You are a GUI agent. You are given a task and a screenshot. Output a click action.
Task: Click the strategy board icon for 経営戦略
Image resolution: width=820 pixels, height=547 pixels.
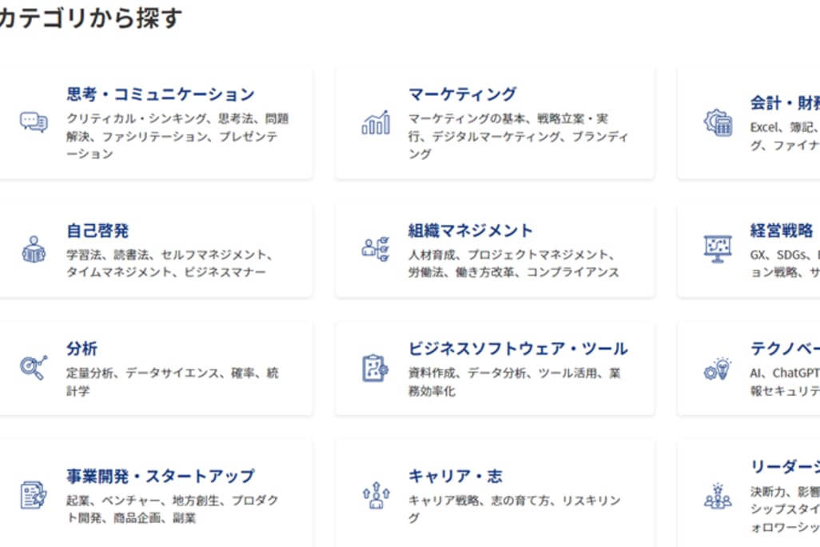click(718, 249)
